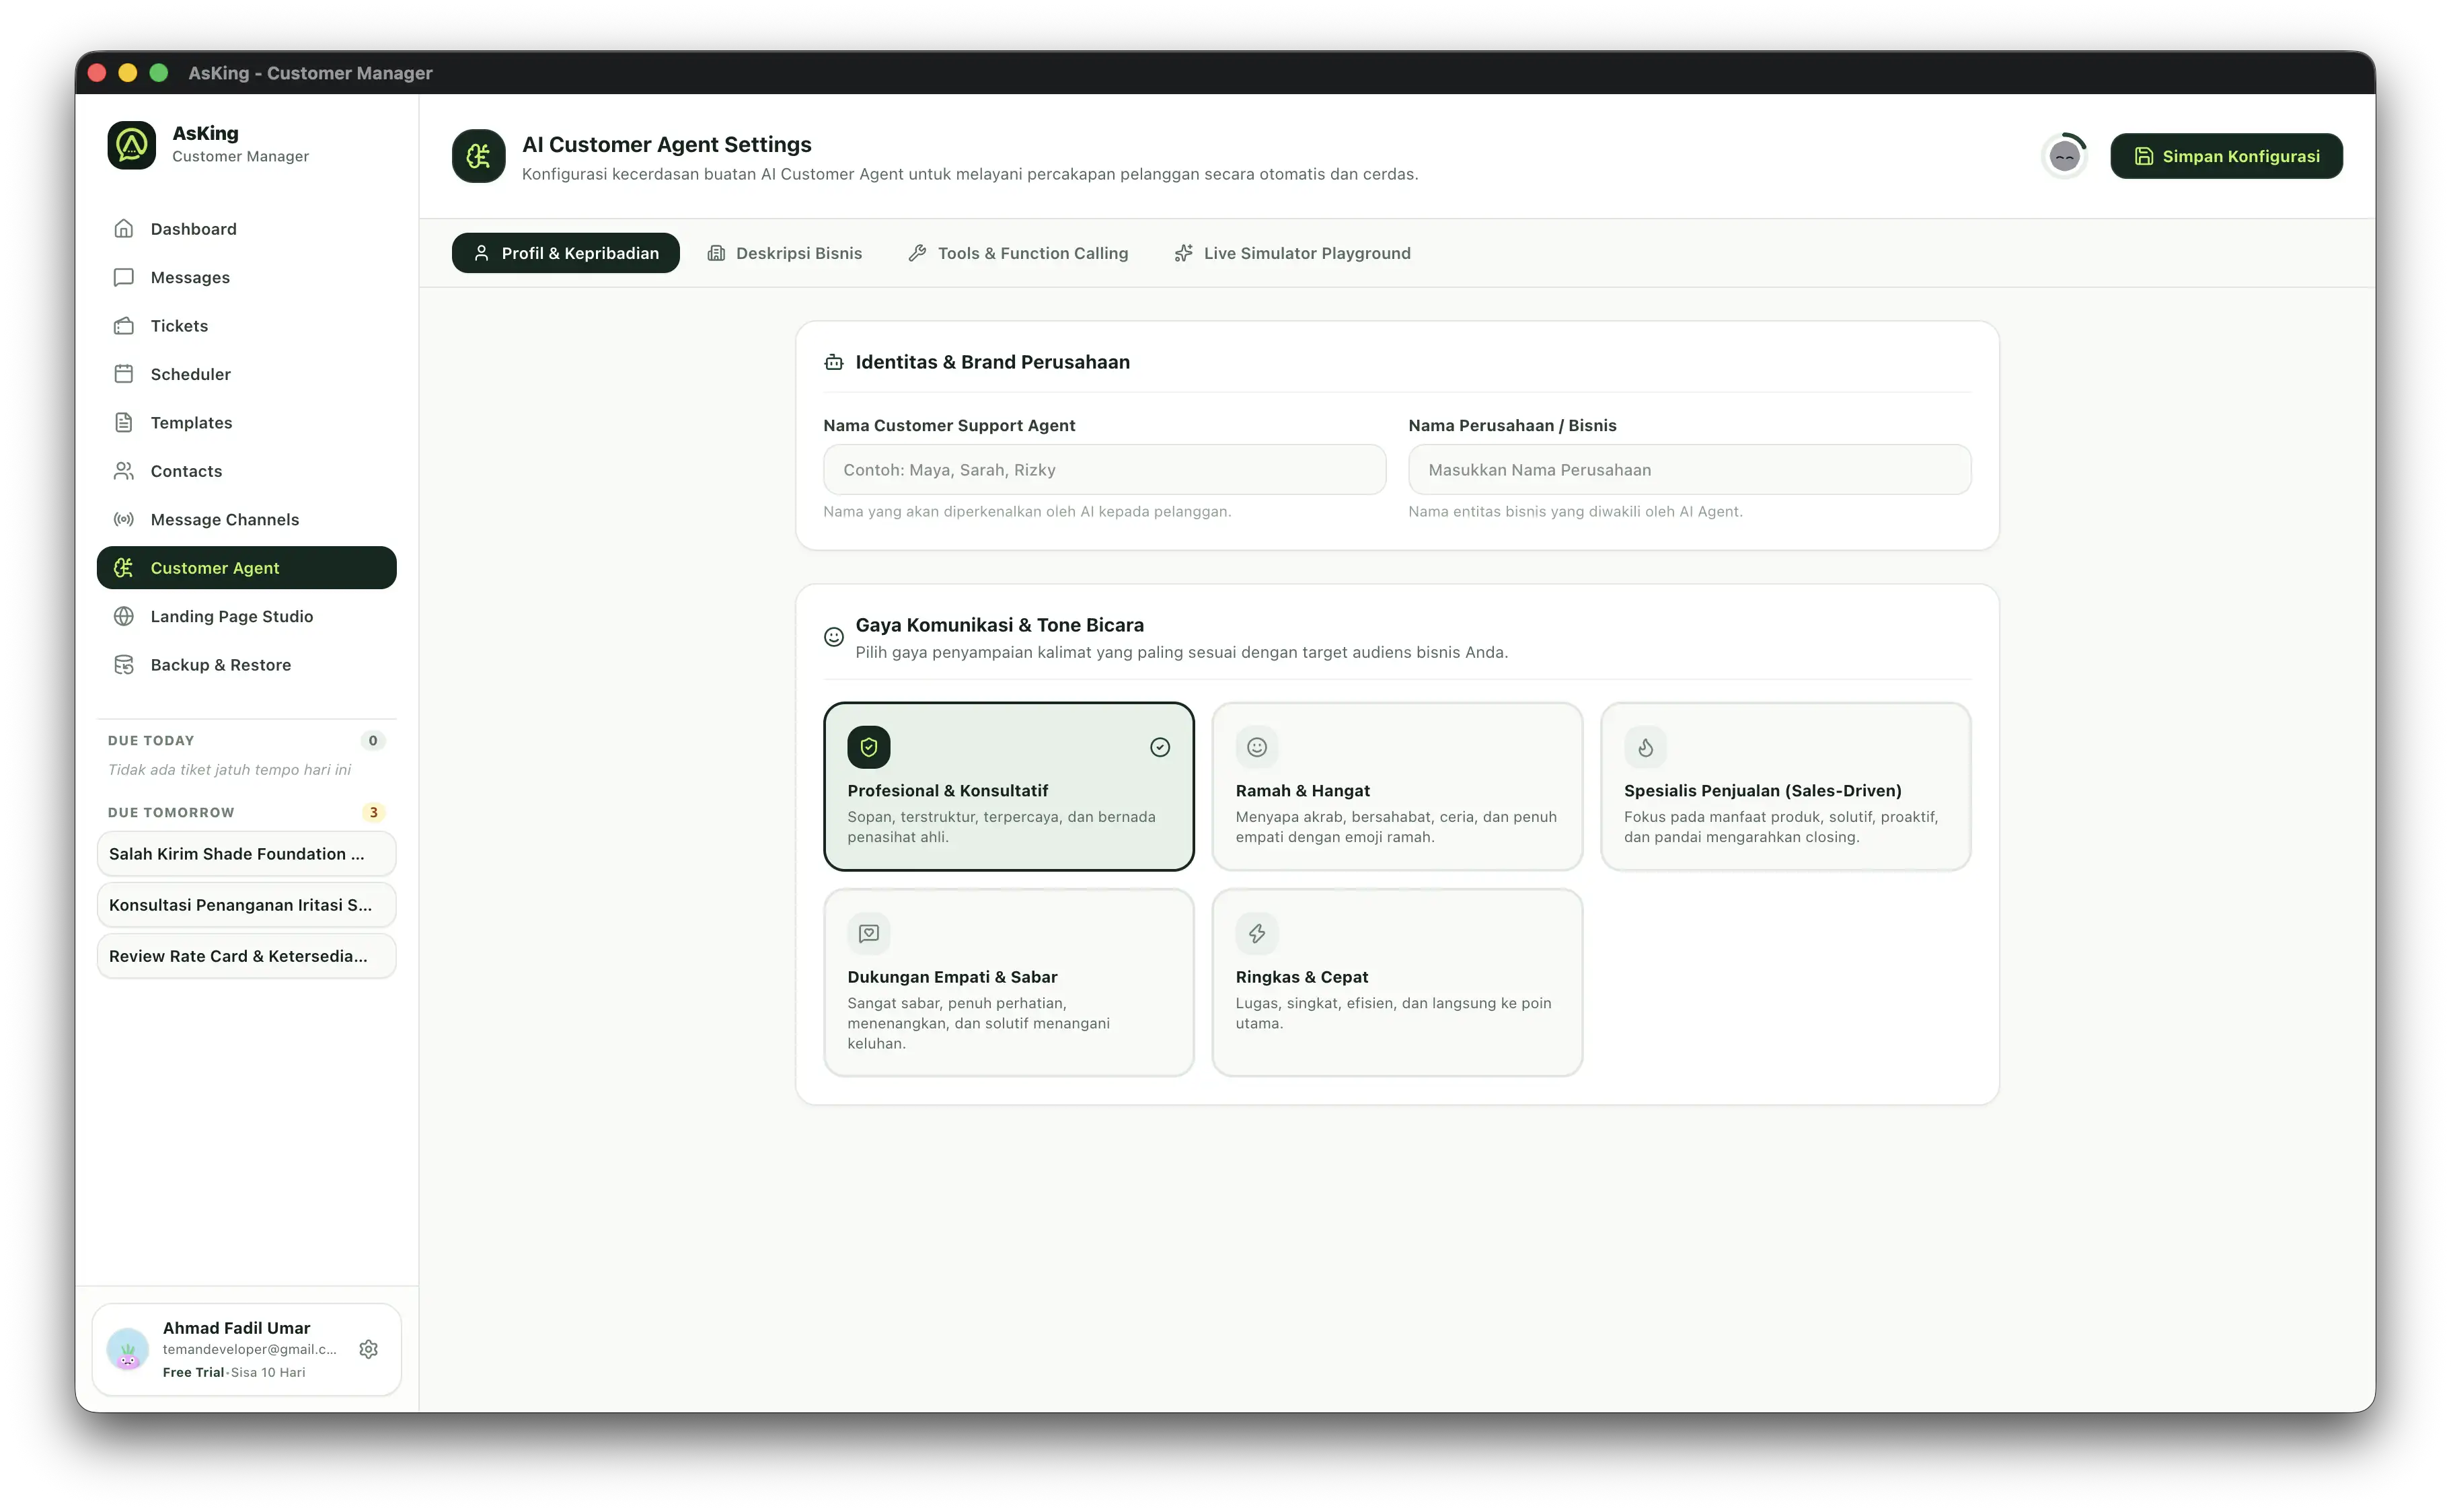Open Tickets in the sidebar
The image size is (2451, 1512).
point(246,326)
